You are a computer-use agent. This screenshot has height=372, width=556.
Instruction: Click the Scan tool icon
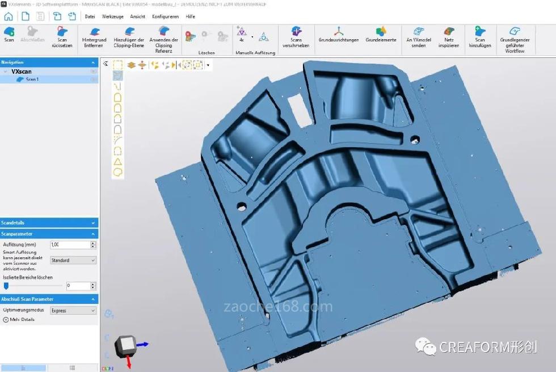pos(9,32)
